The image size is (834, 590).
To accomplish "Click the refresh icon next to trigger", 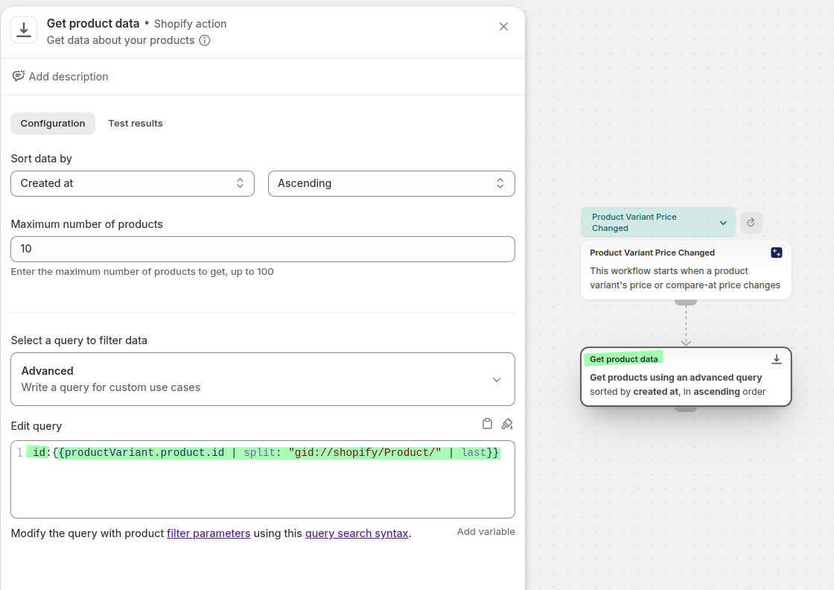I will [x=751, y=222].
